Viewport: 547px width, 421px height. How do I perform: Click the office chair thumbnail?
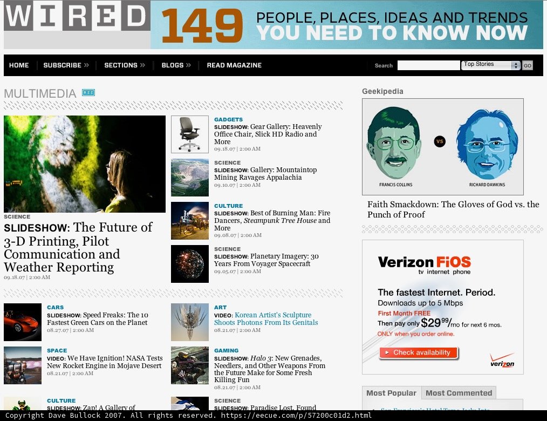190,134
